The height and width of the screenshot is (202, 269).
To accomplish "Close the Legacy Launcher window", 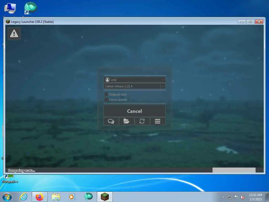I will click(259, 22).
